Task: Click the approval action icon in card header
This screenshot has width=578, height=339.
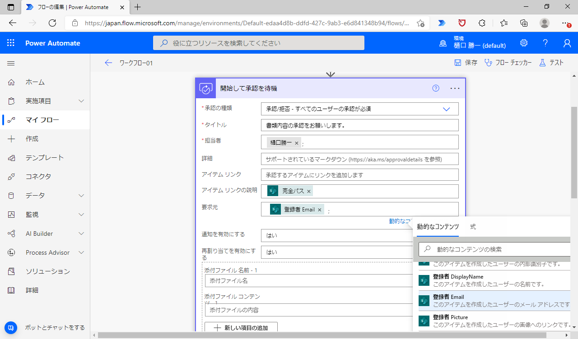Action: pyautogui.click(x=205, y=88)
